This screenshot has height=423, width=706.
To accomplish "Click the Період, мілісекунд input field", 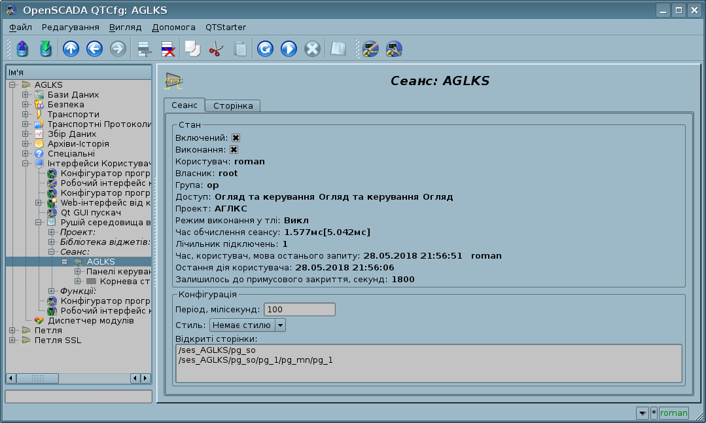I will click(300, 310).
